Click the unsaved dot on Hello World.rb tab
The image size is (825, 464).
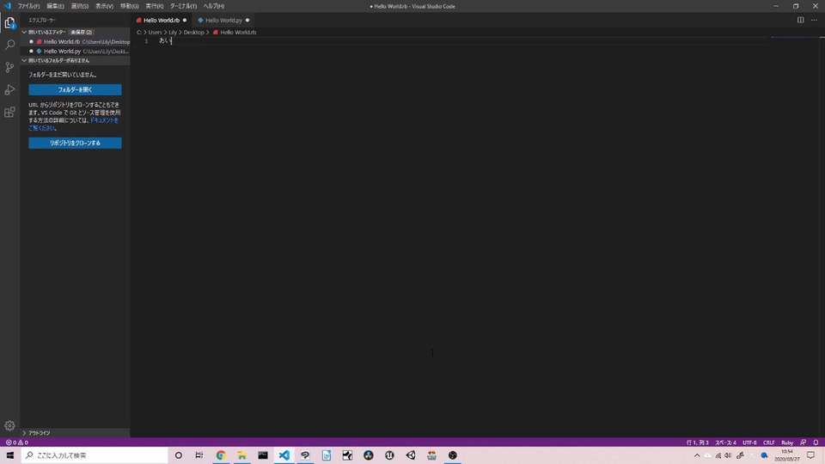[x=185, y=20]
